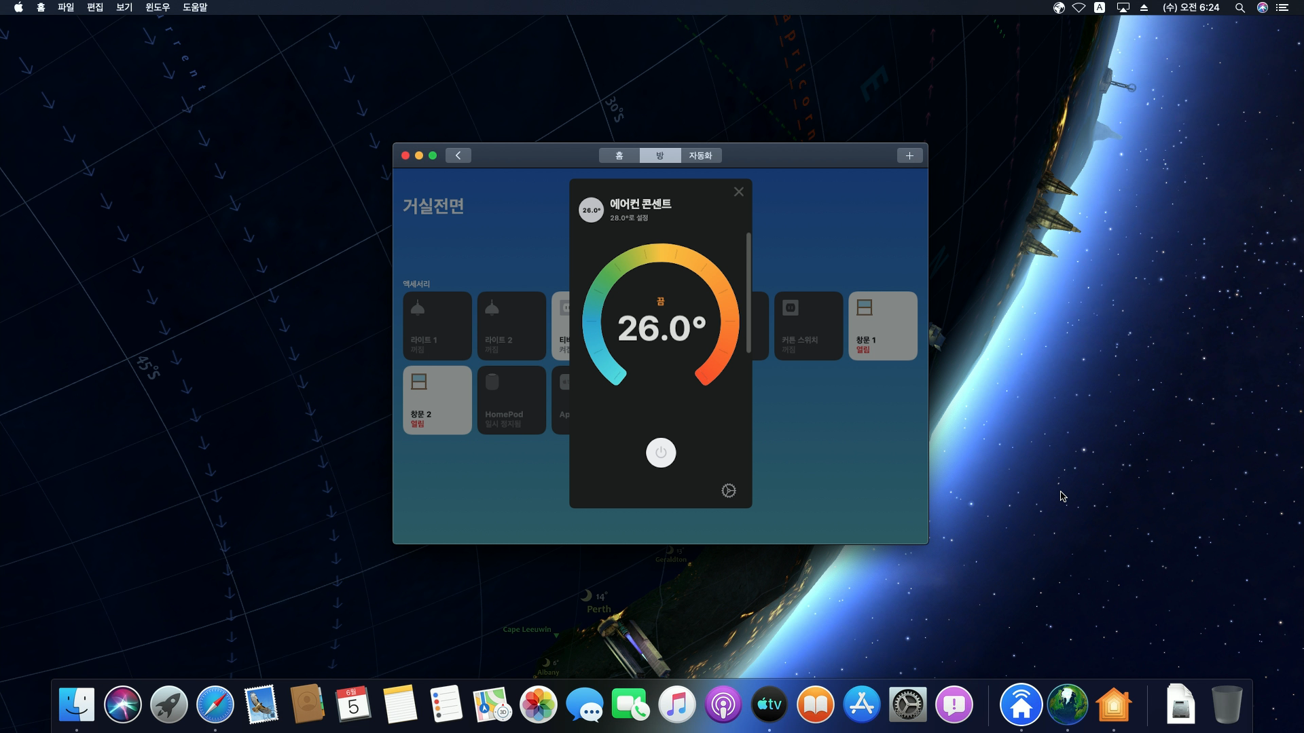This screenshot has height=733, width=1304.
Task: Open the 보기 menu
Action: [x=124, y=7]
